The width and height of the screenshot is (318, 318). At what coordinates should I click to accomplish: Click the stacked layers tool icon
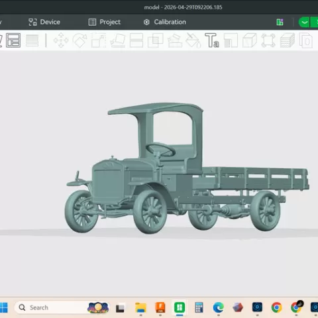click(x=288, y=40)
